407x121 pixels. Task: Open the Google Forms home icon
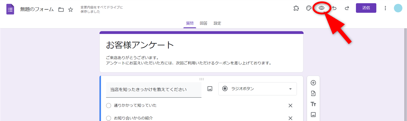(x=10, y=9)
